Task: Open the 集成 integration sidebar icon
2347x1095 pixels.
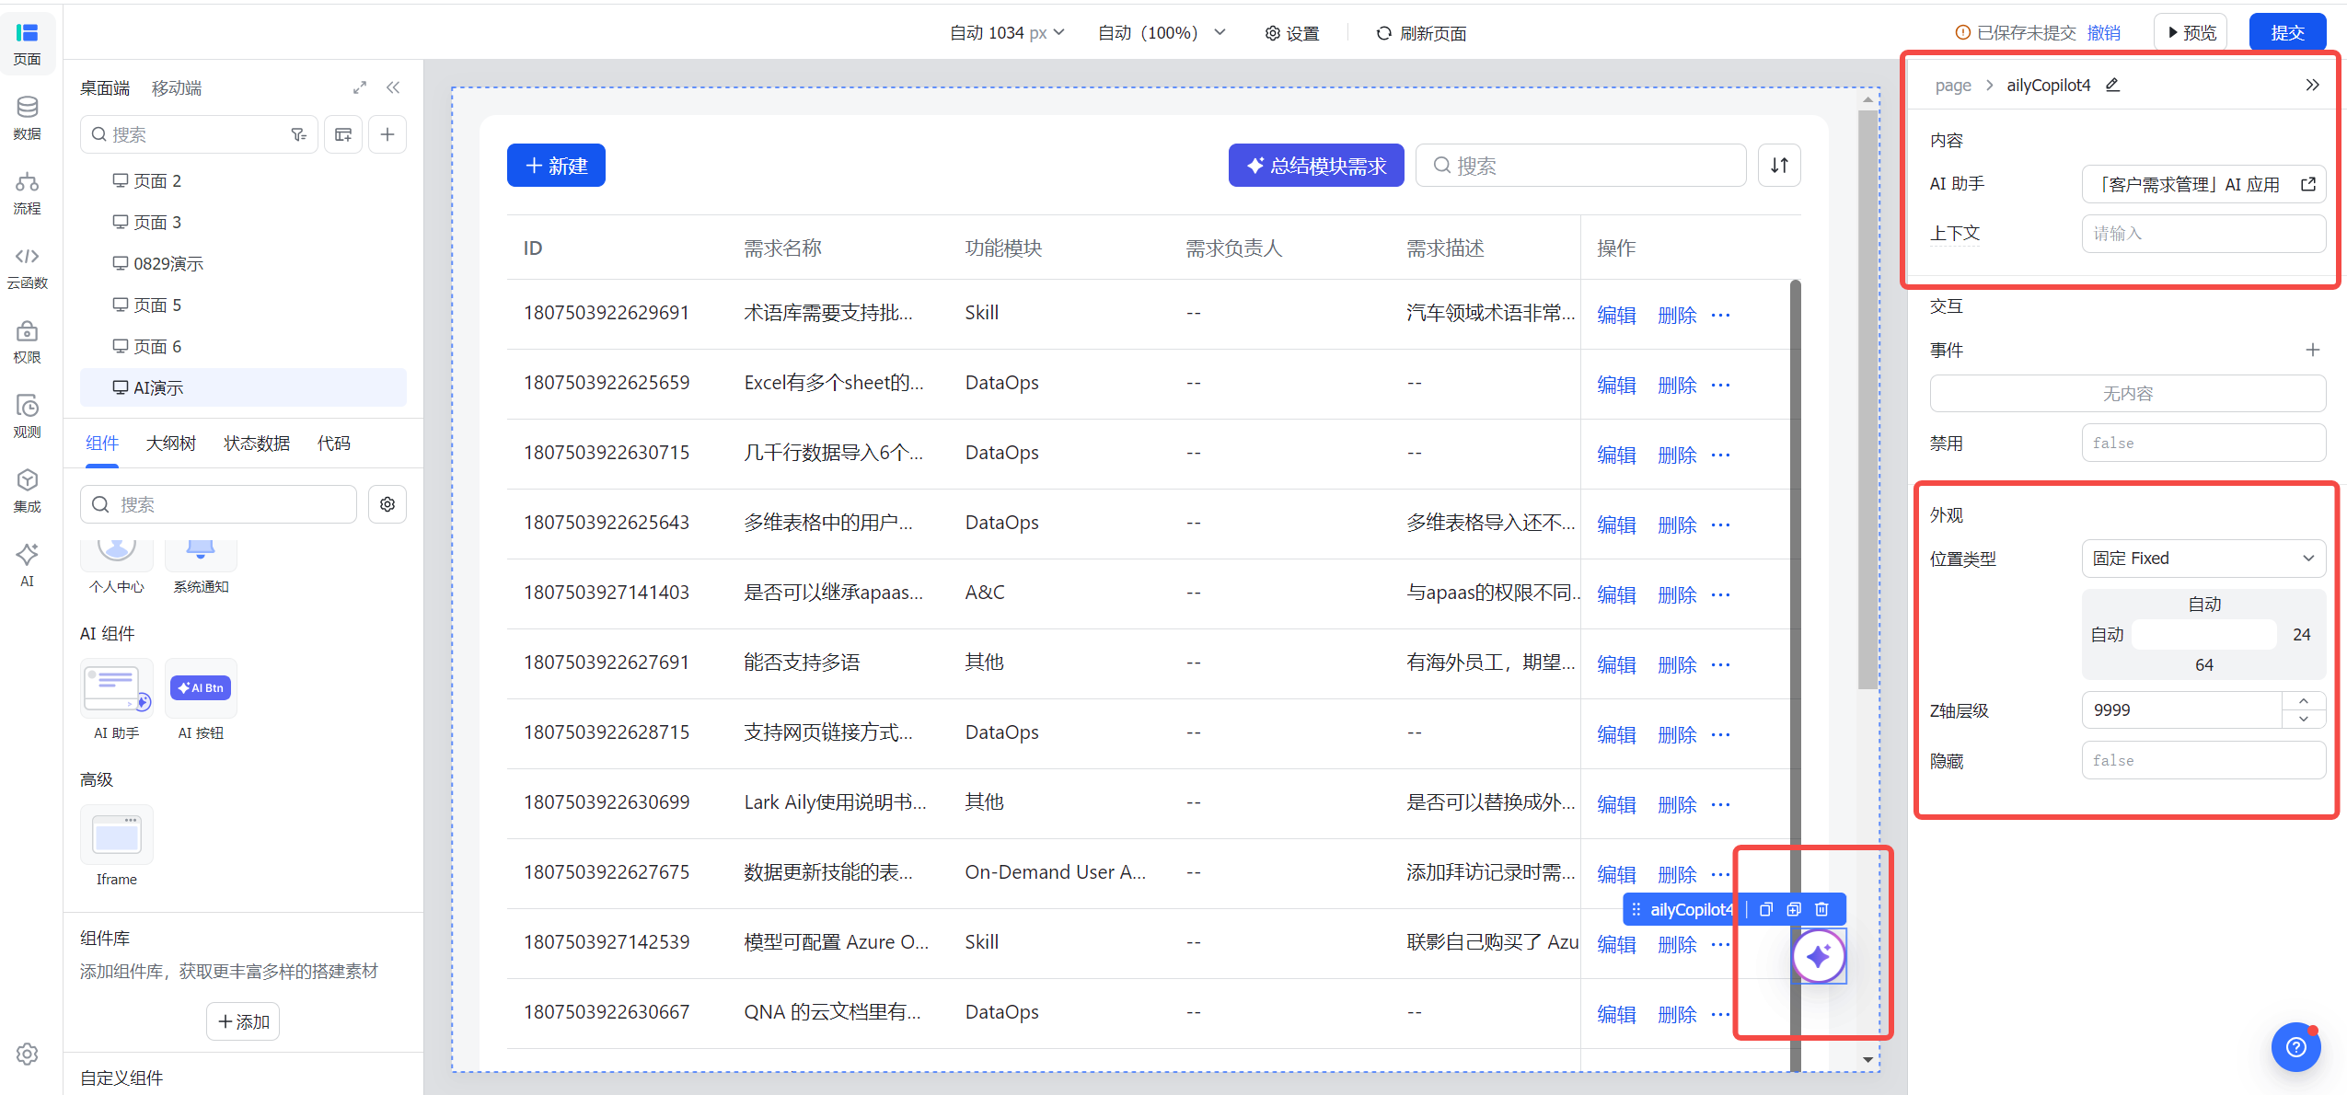Action: 27,491
